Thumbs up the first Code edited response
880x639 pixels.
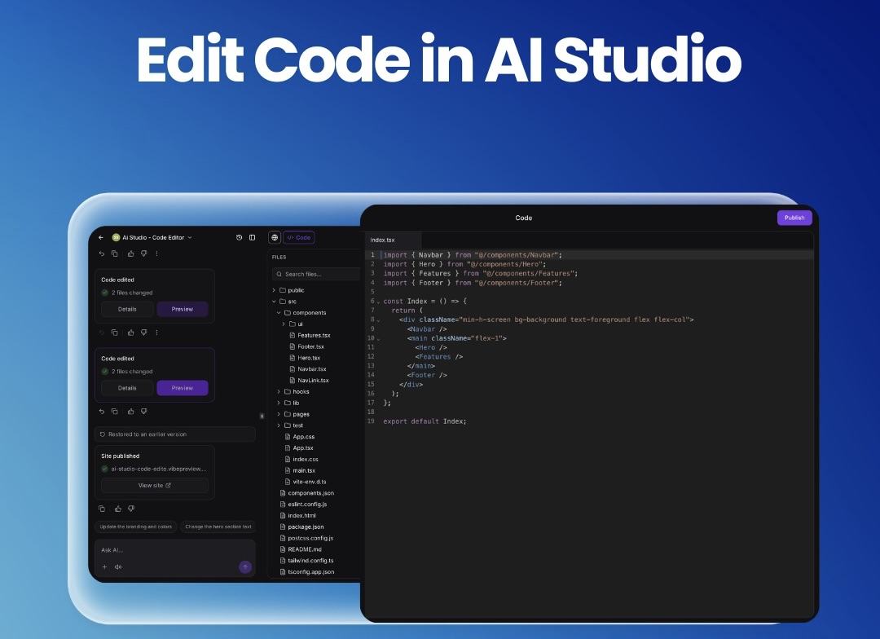point(131,333)
